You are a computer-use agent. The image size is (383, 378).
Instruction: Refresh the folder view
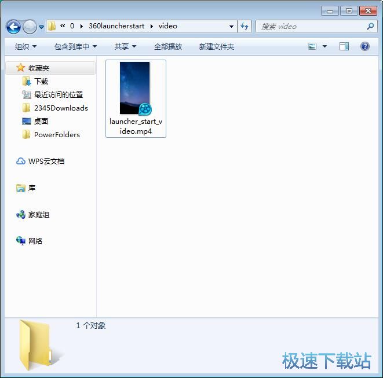click(x=245, y=27)
